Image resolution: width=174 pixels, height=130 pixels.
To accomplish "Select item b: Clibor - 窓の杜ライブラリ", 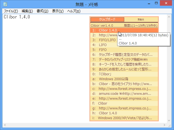I will pyautogui.click(x=124, y=84).
